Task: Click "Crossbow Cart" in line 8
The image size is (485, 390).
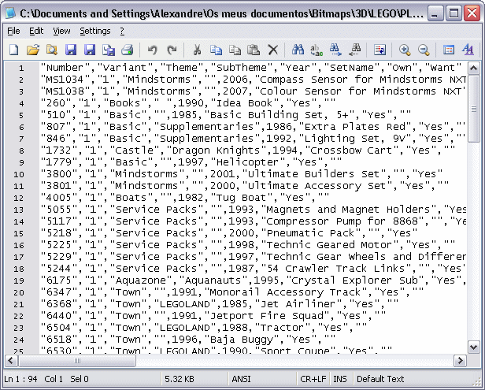Action: coord(351,150)
